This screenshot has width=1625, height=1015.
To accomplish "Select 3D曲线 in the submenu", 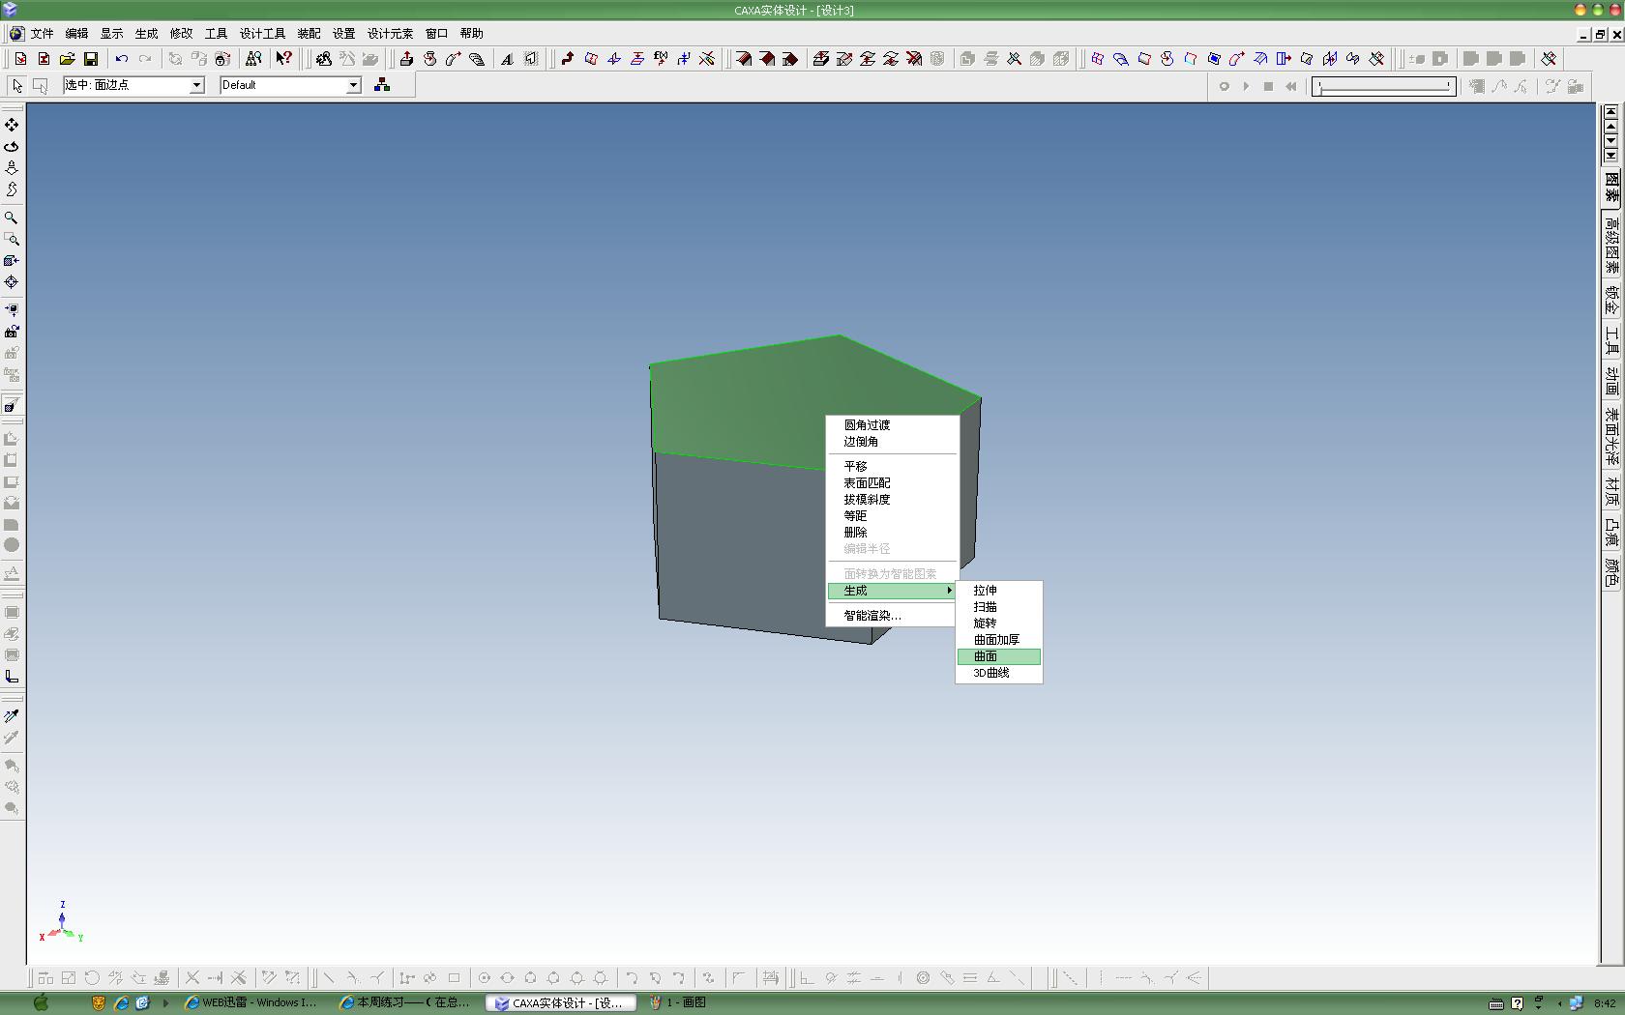I will coord(998,673).
